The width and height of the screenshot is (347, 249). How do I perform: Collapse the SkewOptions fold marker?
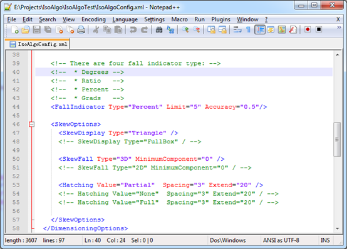click(x=32, y=124)
